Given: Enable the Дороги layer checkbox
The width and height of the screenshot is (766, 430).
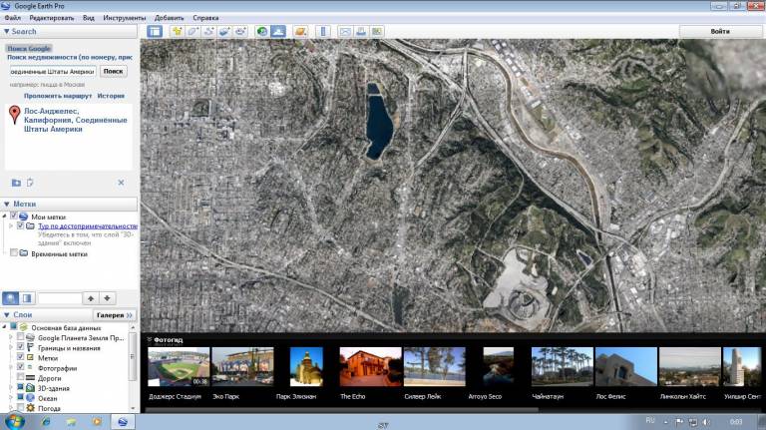Looking at the screenshot, I should coord(20,377).
